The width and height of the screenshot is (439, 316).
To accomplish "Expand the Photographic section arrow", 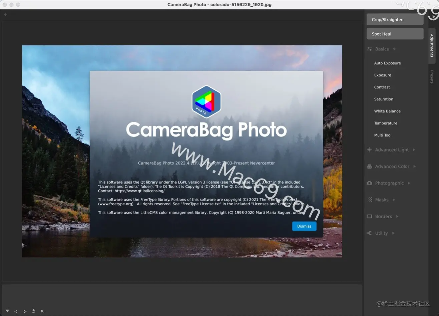I will pyautogui.click(x=409, y=183).
